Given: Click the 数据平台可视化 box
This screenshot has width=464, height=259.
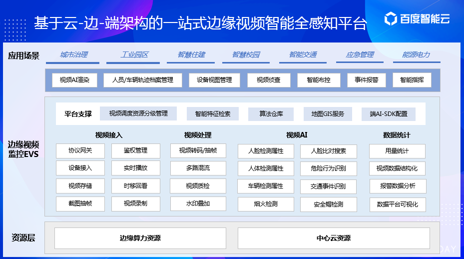Looking at the screenshot, I should point(398,204).
